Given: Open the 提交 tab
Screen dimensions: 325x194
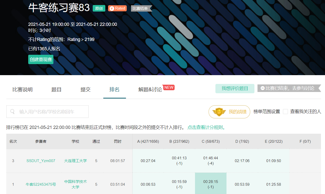Looking at the screenshot, I should (85, 89).
